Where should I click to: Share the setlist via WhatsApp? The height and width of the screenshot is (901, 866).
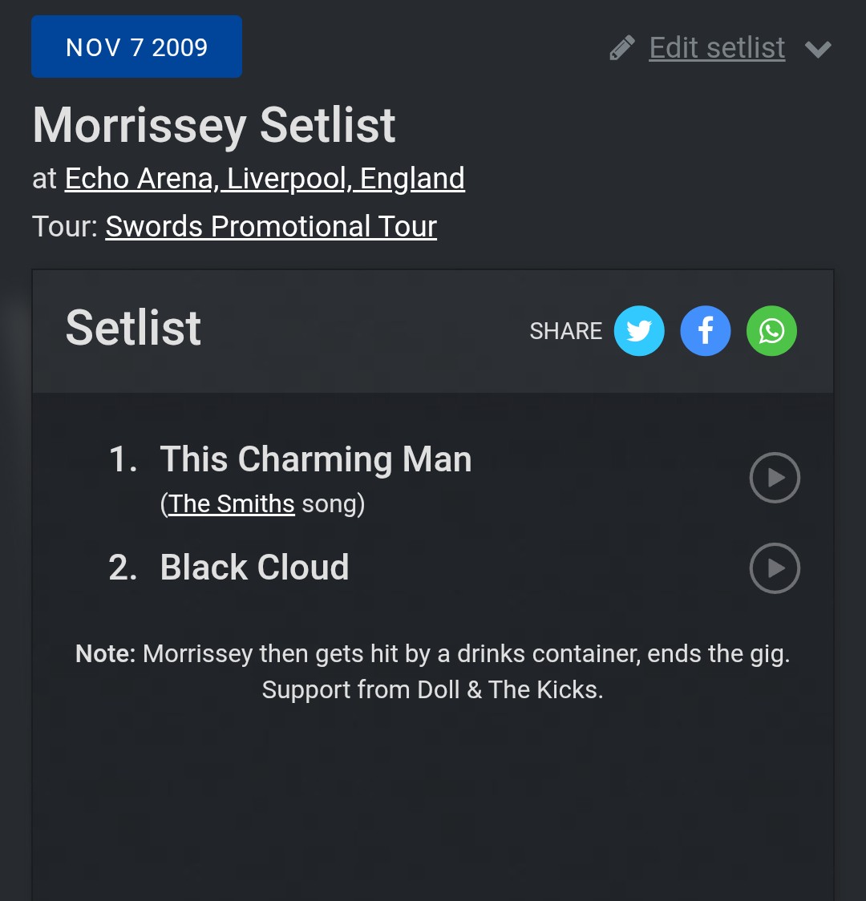771,331
